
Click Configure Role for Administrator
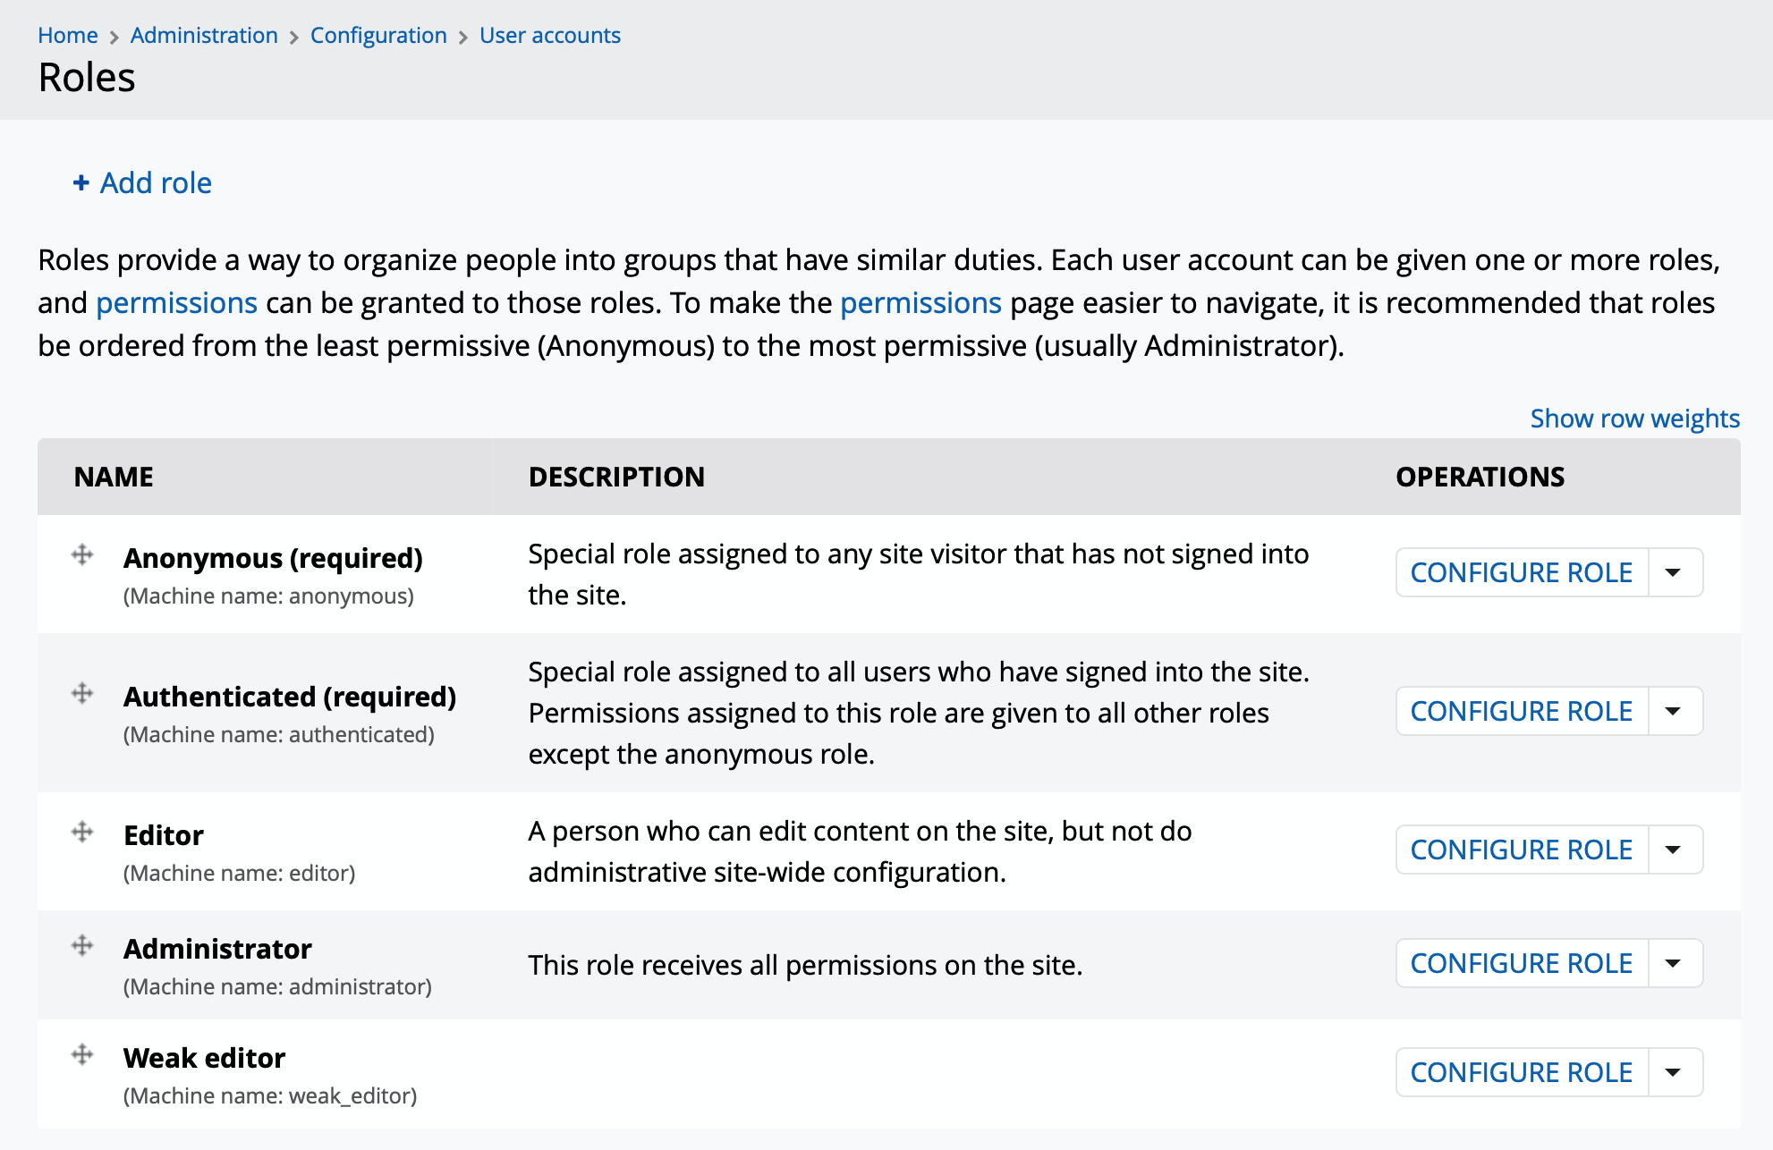click(1521, 963)
